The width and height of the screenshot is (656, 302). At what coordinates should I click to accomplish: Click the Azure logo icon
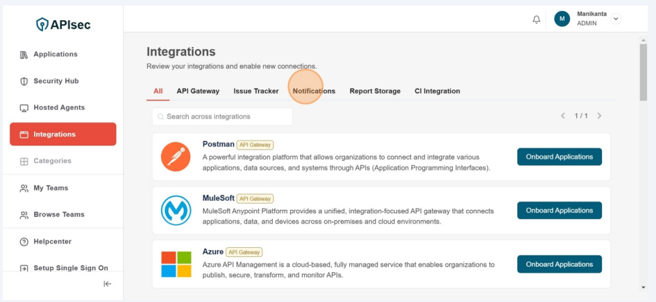coord(176,264)
